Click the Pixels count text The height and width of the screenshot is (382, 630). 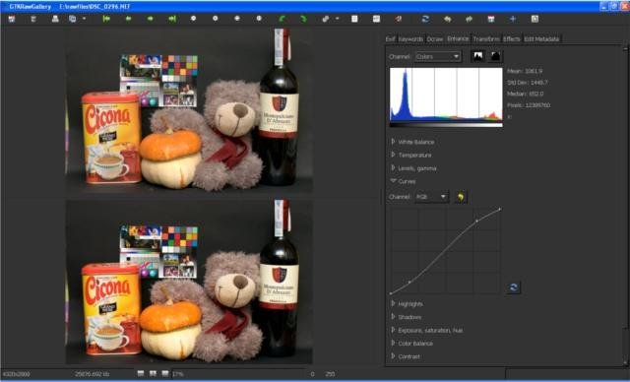tap(529, 105)
